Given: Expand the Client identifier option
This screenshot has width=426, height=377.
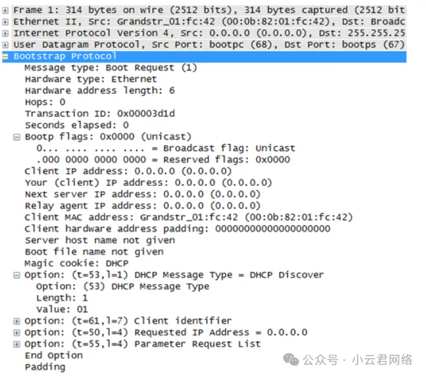Looking at the screenshot, I should click(17, 321).
